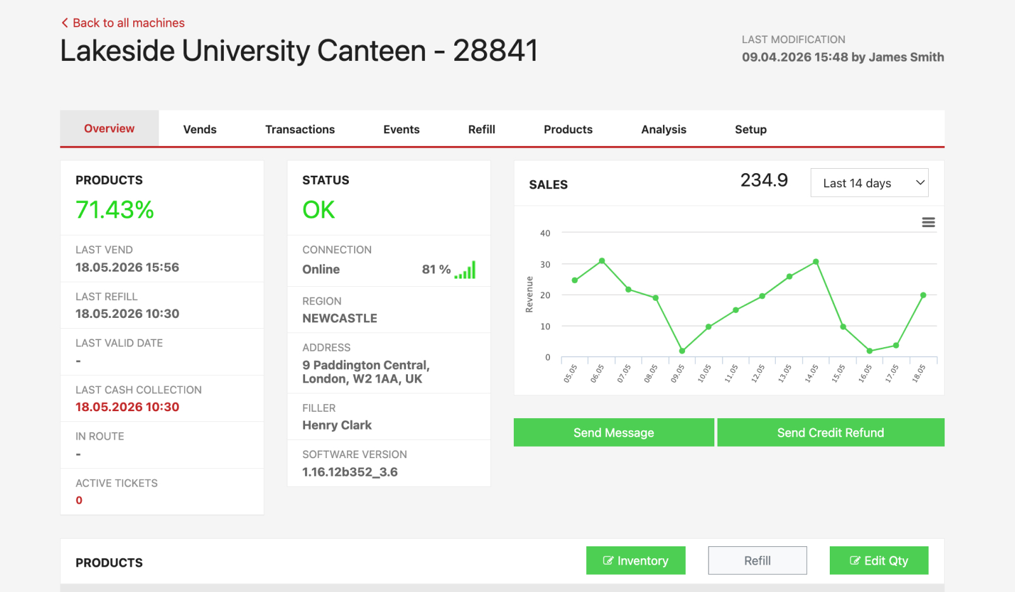Click the Send Message button
This screenshot has width=1015, height=592.
pyautogui.click(x=613, y=432)
